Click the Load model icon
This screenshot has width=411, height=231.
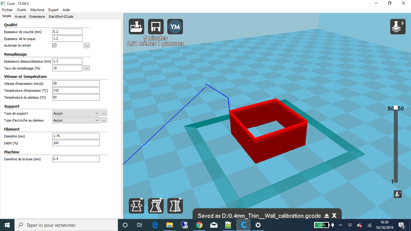point(137,27)
